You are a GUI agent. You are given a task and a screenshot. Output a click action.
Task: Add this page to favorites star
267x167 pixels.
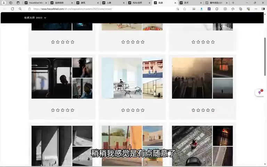point(185,9)
